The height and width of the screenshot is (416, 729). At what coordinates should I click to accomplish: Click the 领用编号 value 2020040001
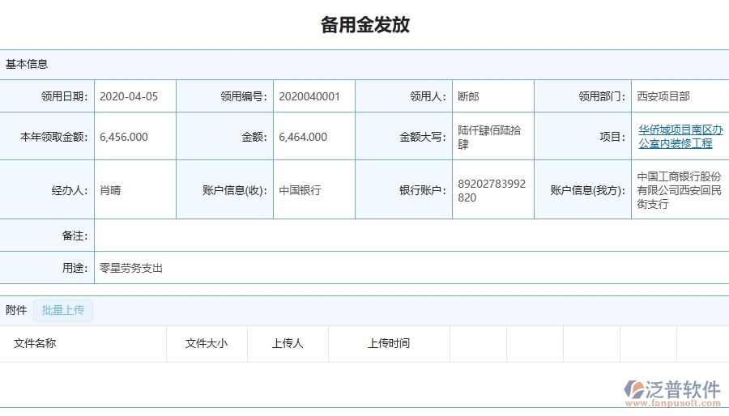click(x=309, y=96)
